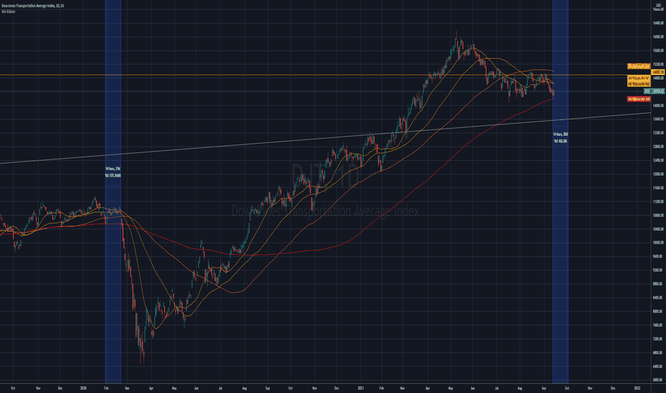Screen dimensions: 666x393
Task: Click the 13600.00 price axis label
Action: [658, 119]
